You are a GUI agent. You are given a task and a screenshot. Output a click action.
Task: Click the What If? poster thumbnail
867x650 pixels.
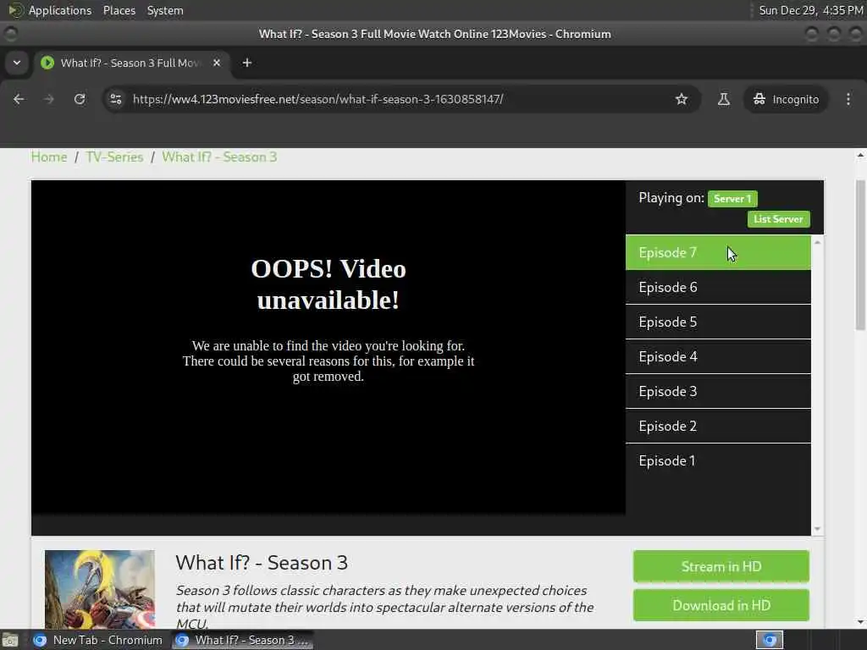[x=100, y=589]
